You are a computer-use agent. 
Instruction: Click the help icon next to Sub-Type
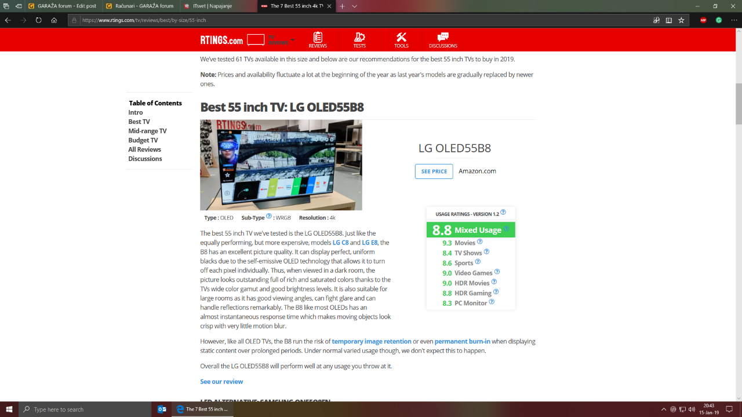tap(269, 217)
